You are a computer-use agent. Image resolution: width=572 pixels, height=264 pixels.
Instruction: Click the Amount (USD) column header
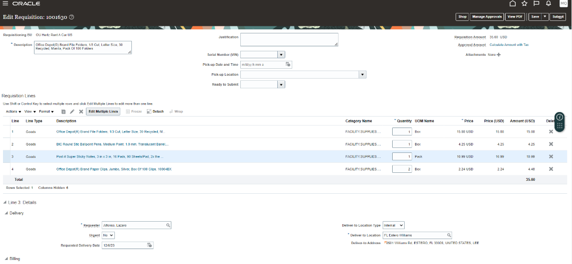coord(523,121)
